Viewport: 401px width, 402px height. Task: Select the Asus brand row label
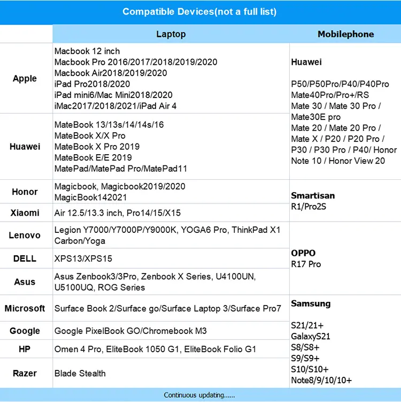pyautogui.click(x=25, y=282)
